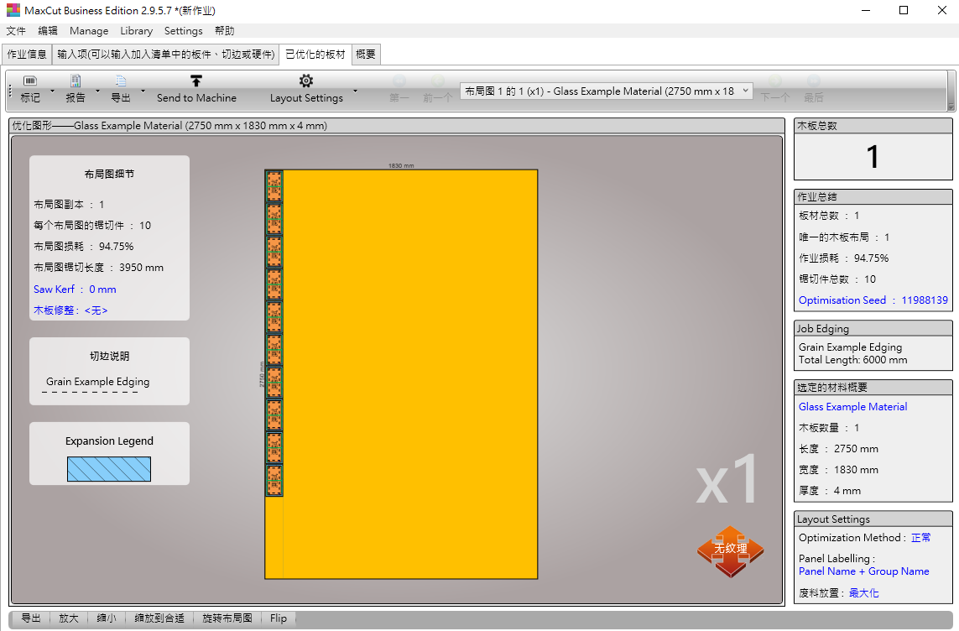Click the Flip button in bottom bar
The width and height of the screenshot is (959, 631).
(x=279, y=618)
